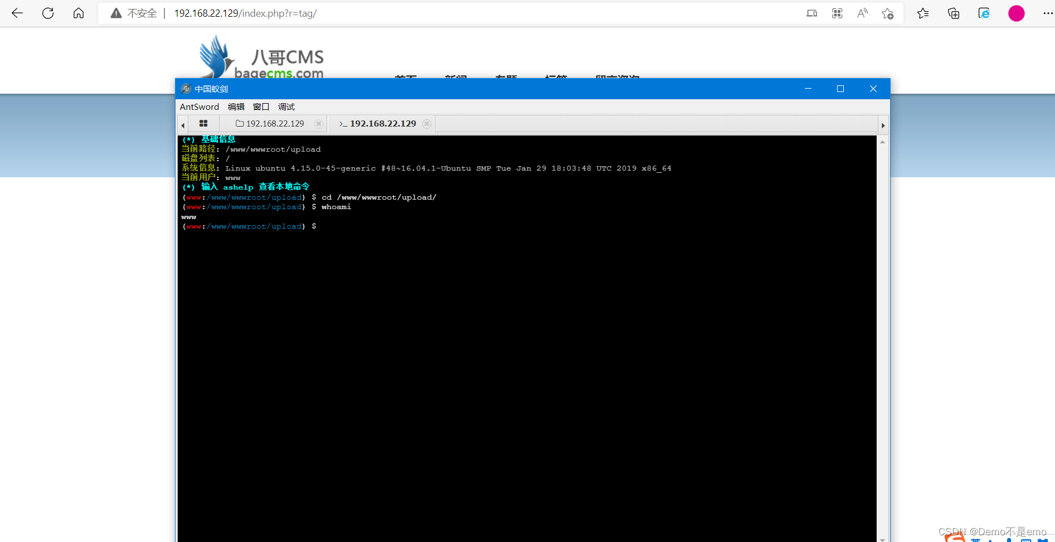Open browser collections
The width and height of the screenshot is (1055, 542).
954,13
